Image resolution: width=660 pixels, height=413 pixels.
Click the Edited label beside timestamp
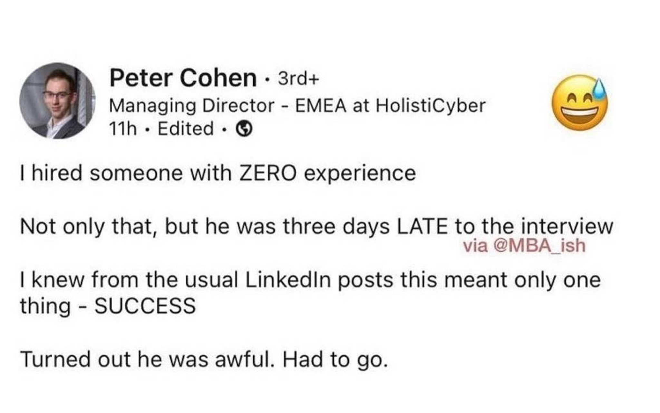[186, 128]
